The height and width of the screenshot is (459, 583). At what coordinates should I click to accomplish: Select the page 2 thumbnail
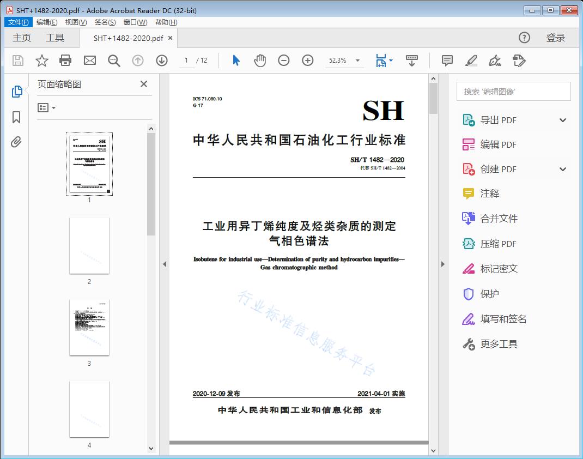[x=89, y=246]
